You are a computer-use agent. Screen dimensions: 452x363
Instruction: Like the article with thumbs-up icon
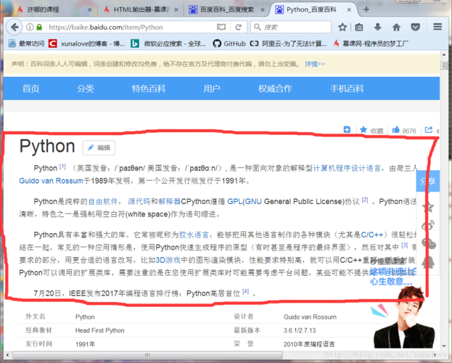click(x=396, y=130)
